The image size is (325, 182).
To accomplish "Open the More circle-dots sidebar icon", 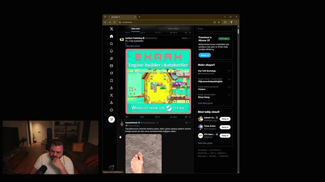I will click(111, 110).
